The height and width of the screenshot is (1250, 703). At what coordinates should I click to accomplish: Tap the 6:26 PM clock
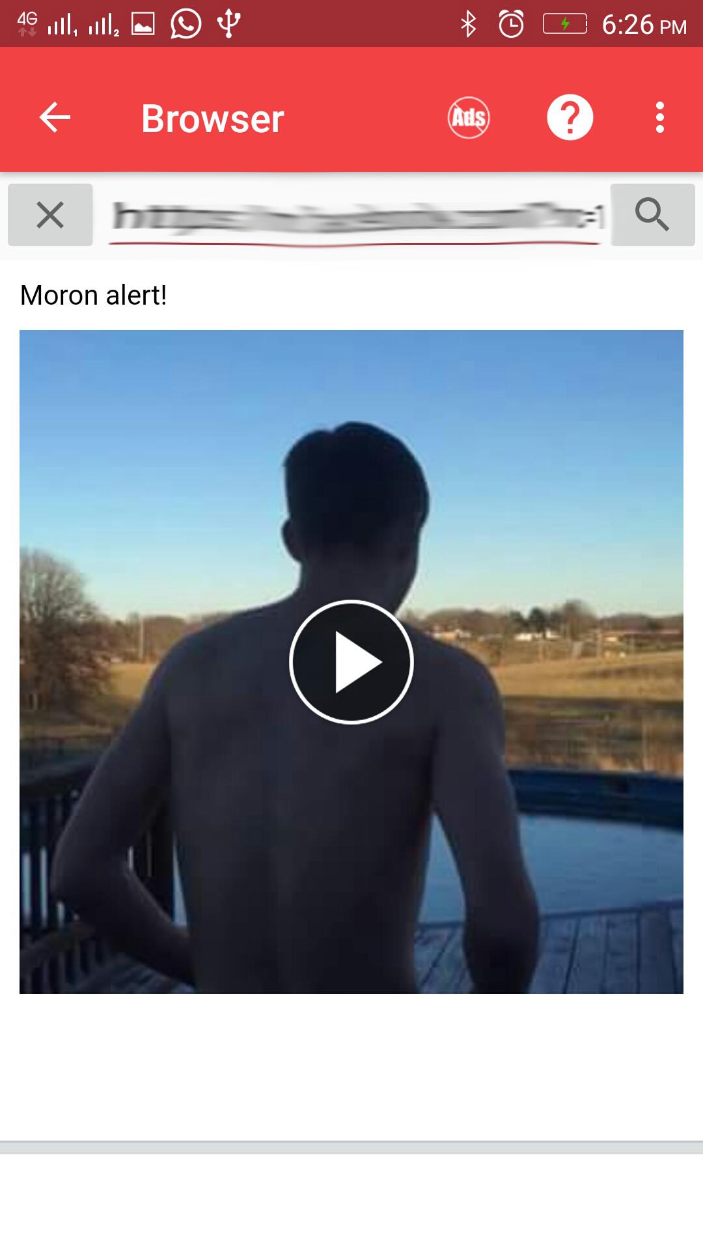coord(644,25)
